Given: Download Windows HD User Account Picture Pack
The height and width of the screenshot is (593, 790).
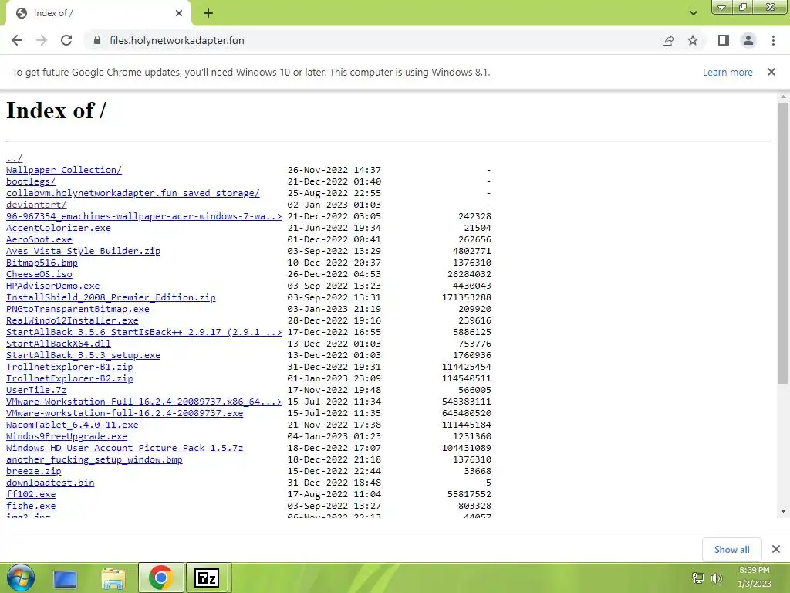Looking at the screenshot, I should tap(124, 449).
